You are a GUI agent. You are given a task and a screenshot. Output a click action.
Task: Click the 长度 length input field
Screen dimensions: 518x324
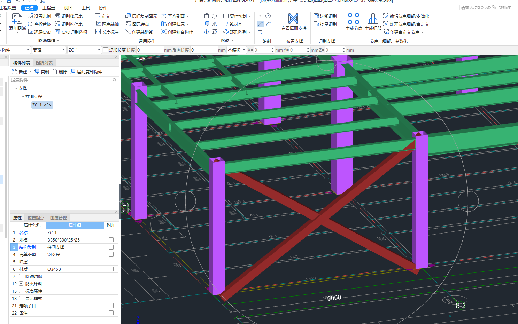click(150, 50)
